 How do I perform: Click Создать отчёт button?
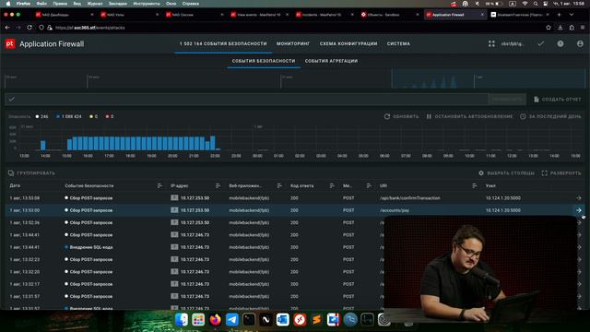click(557, 100)
